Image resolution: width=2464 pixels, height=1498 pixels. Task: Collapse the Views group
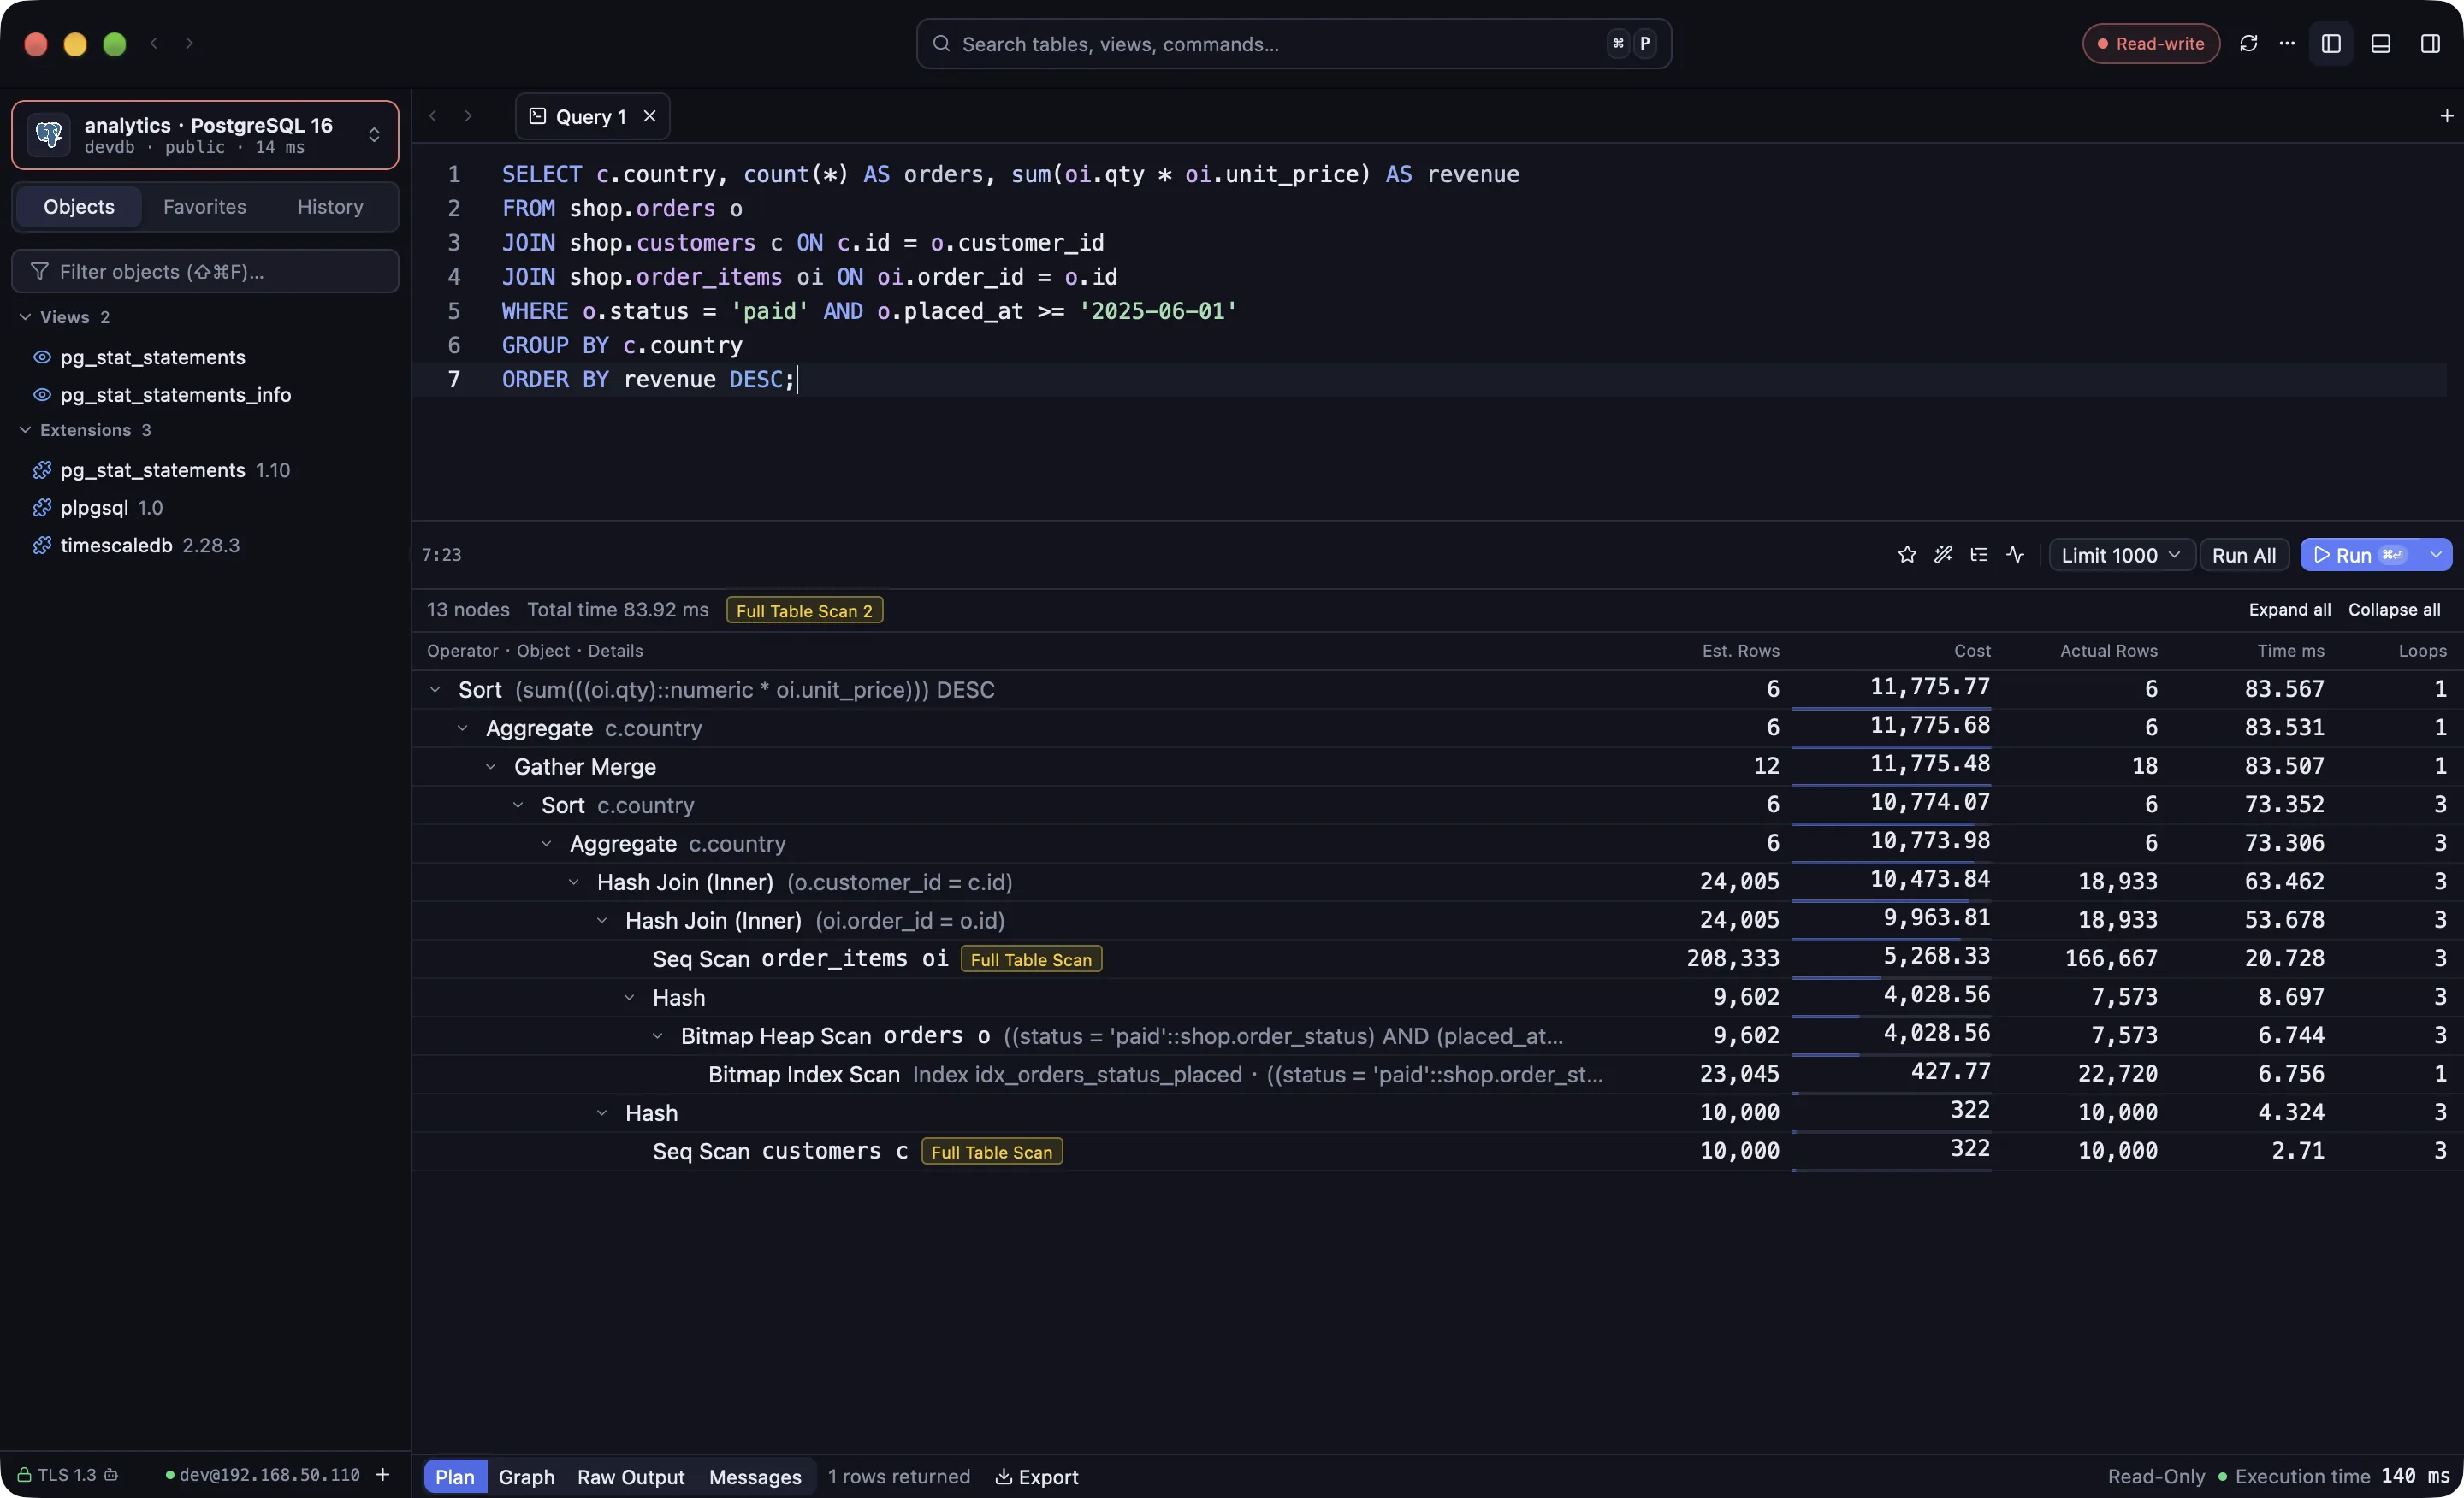(25, 317)
